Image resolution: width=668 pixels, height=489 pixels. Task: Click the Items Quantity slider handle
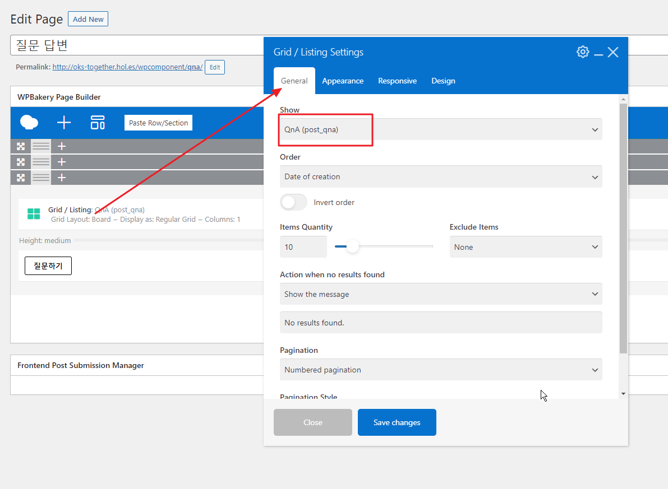pyautogui.click(x=352, y=246)
